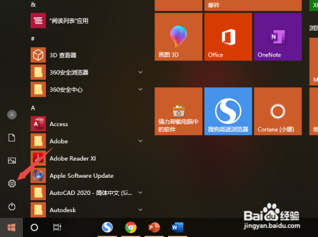The height and width of the screenshot is (237, 318).
Task: Launch 3D 查看器 app icon
Action: (x=38, y=55)
